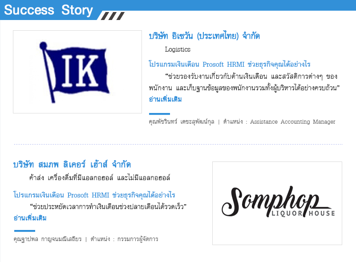This screenshot has height=262, width=356.
Task: Click the quoted testimonial about payroll and welfare
Action: (244, 82)
